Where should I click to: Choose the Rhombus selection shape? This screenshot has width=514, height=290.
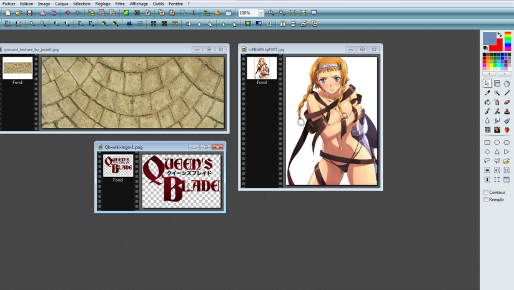coord(487,152)
